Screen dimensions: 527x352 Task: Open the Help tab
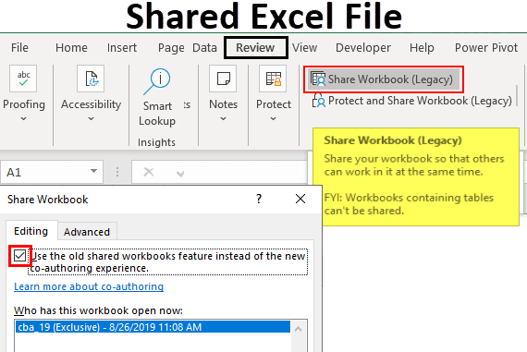tap(422, 48)
